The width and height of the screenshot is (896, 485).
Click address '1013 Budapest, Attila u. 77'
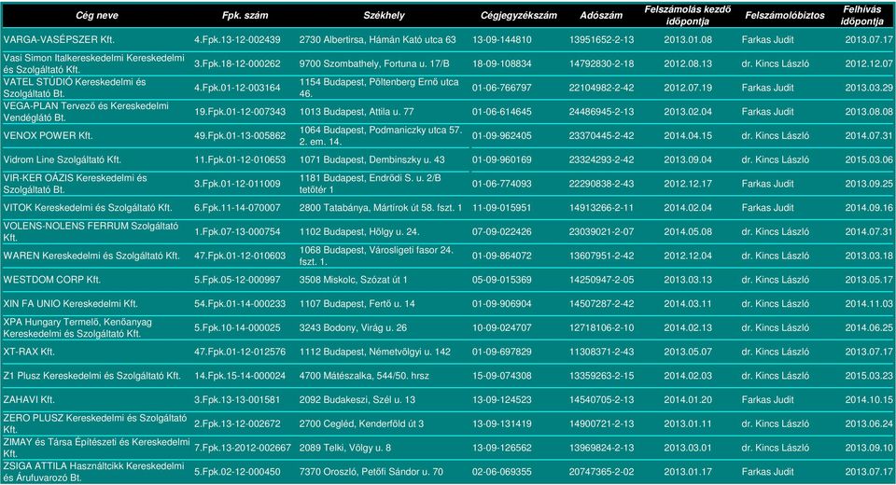tap(356, 112)
